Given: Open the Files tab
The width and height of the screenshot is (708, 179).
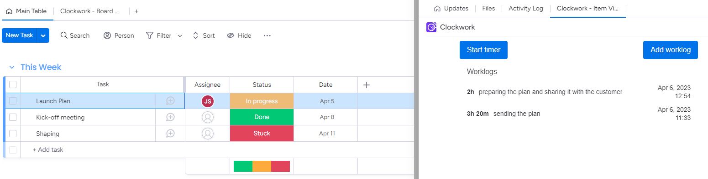Looking at the screenshot, I should tap(488, 8).
